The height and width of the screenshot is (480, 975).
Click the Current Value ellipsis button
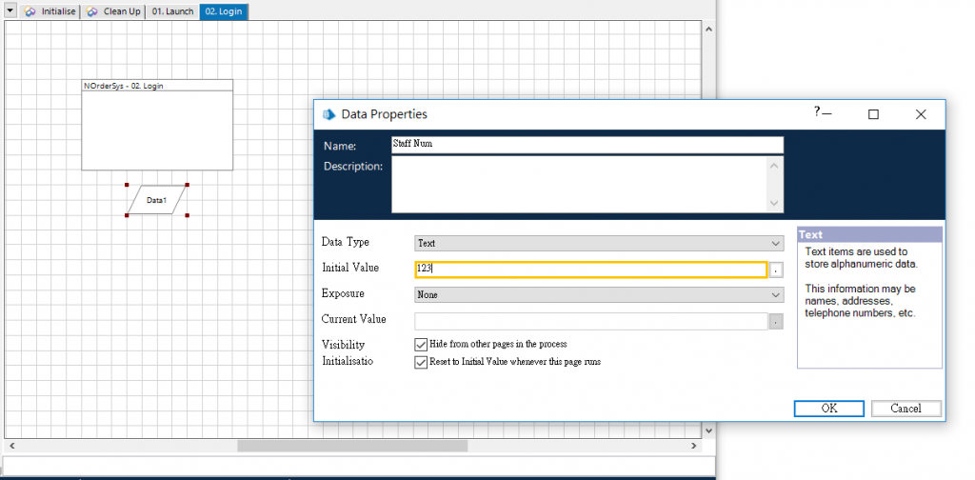(x=776, y=322)
